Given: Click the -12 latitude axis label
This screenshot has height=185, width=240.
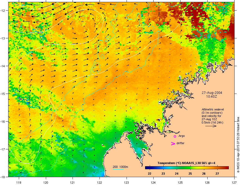Looking at the screenshot, I should click(3, 11).
